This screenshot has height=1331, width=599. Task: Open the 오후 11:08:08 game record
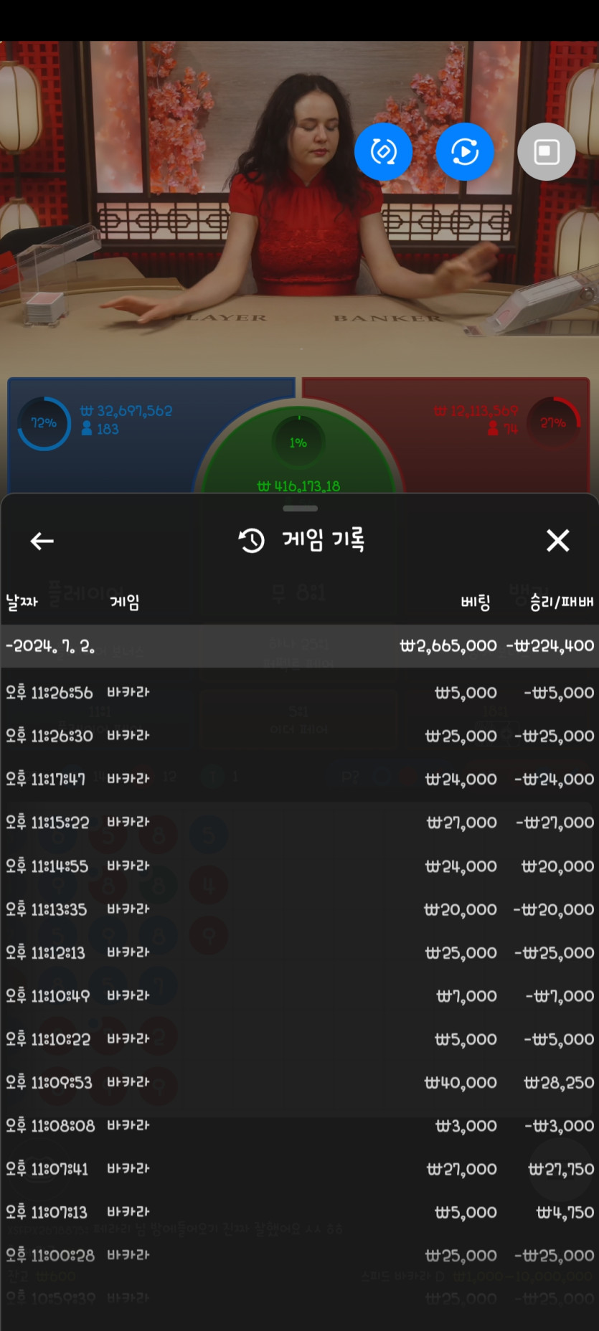pos(300,1126)
